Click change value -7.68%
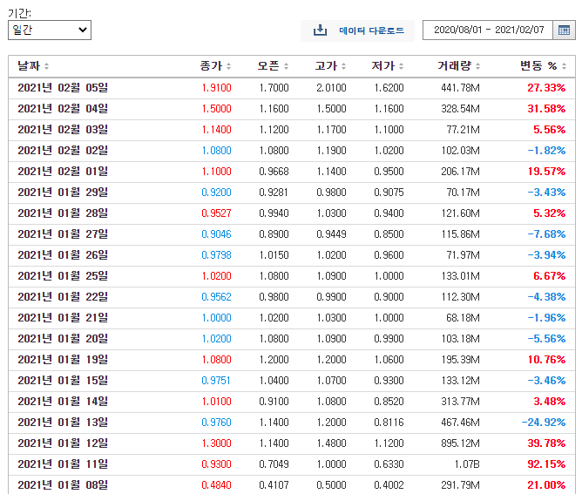 [x=547, y=234]
